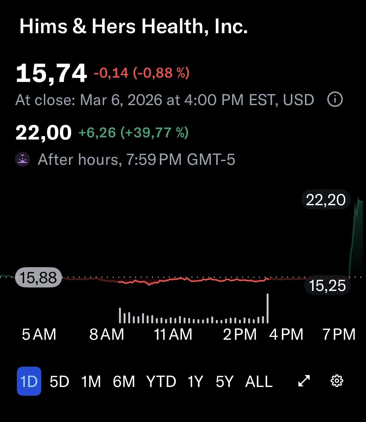
Task: Switch chart to 1M range
Action: click(x=91, y=381)
